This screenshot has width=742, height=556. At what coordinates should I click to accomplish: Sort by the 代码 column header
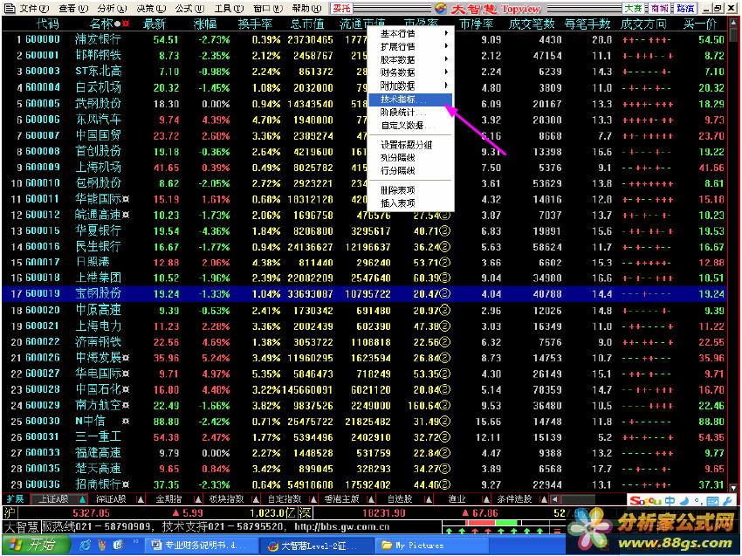click(x=47, y=24)
